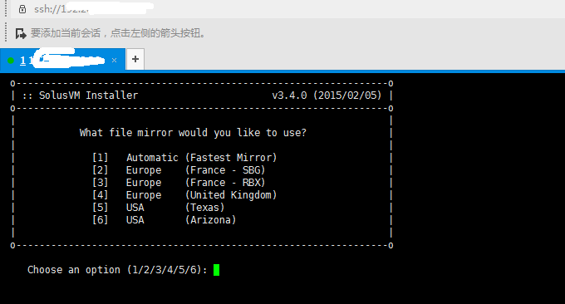The height and width of the screenshot is (304, 565).
Task: Click the 'Choose an option' prompt text
Action: click(117, 270)
